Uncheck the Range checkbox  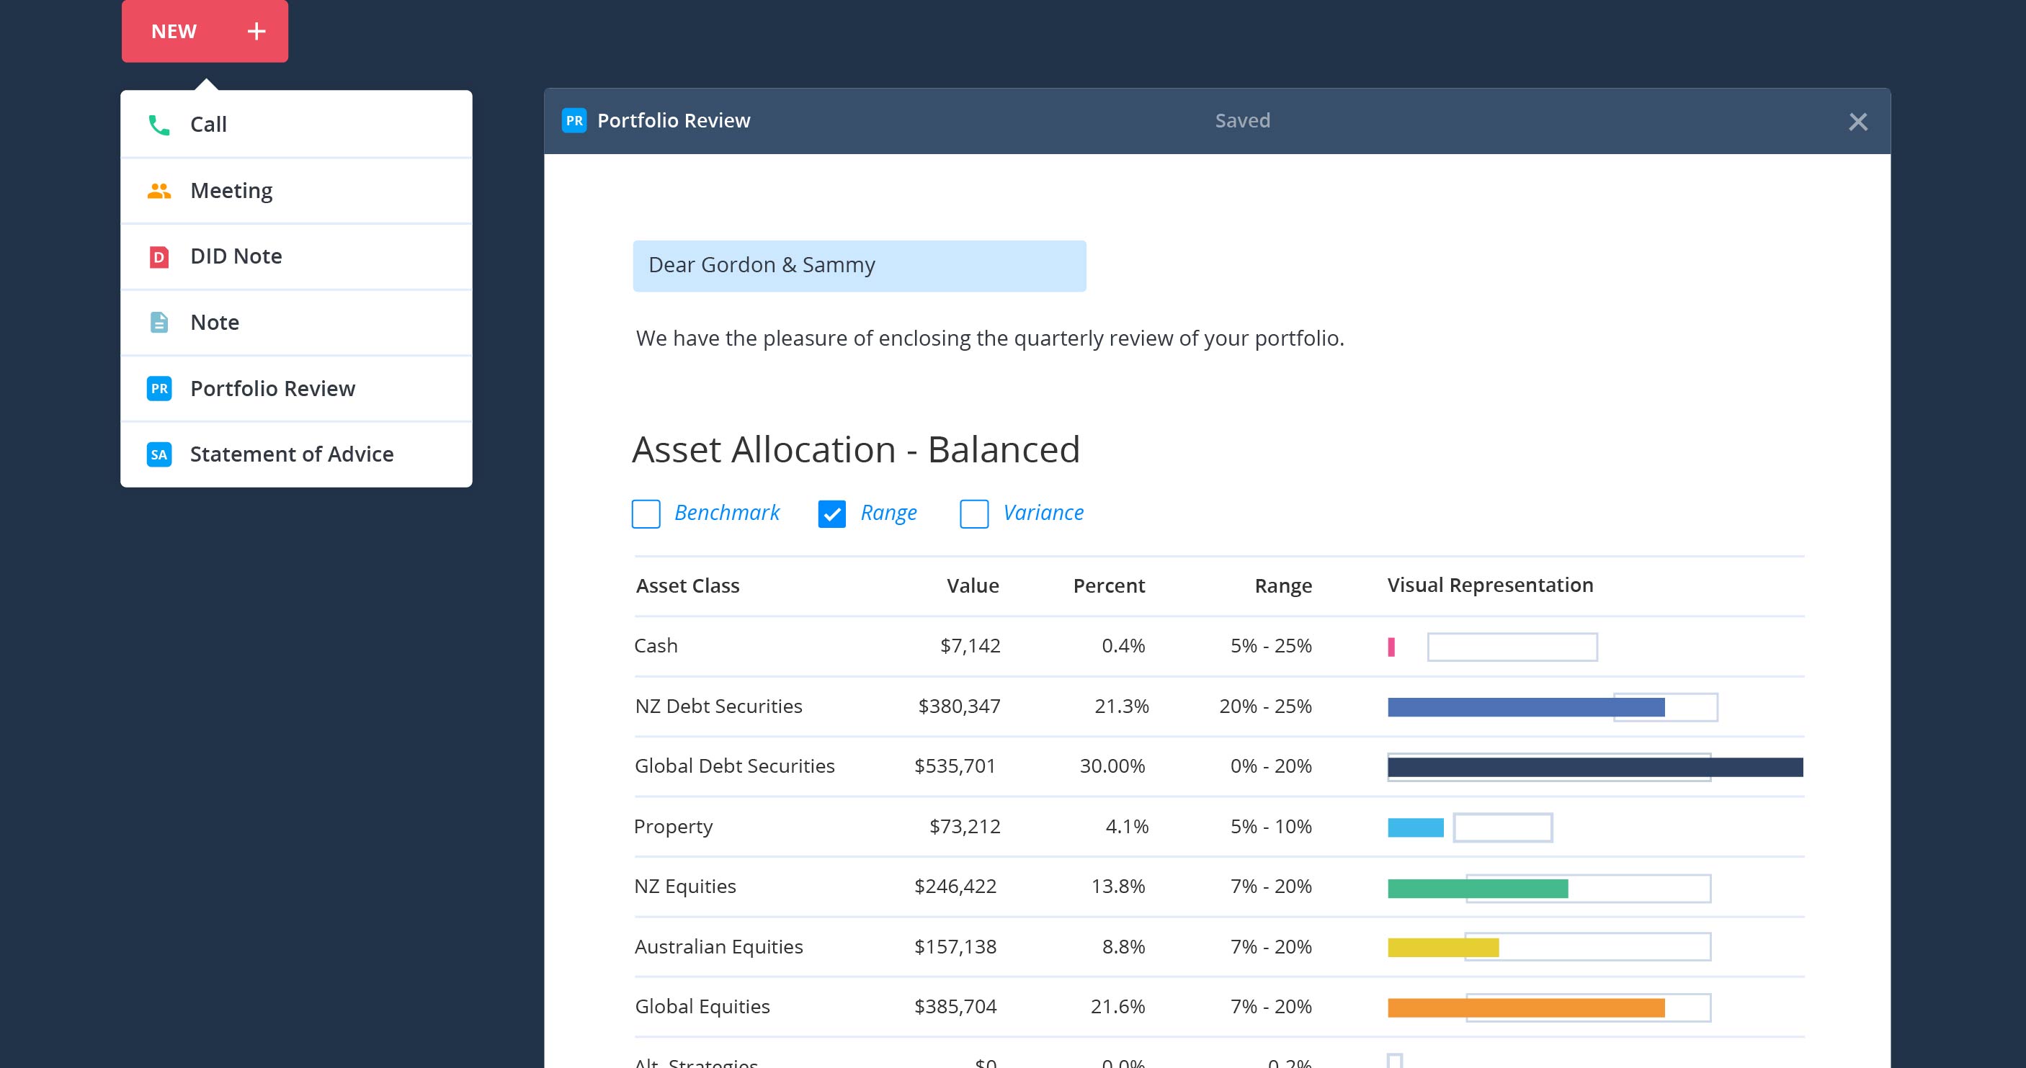(832, 514)
